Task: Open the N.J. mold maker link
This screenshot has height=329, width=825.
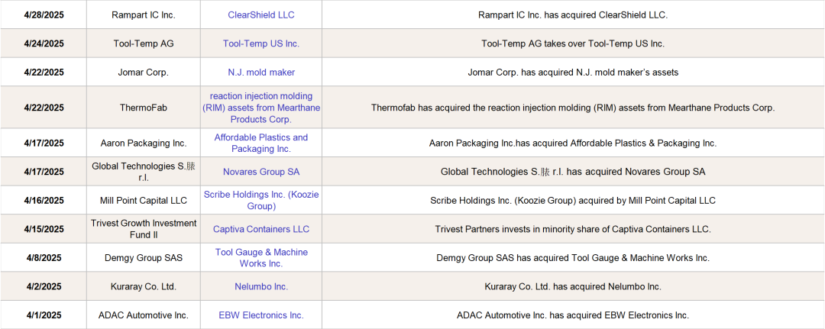Action: pyautogui.click(x=260, y=73)
